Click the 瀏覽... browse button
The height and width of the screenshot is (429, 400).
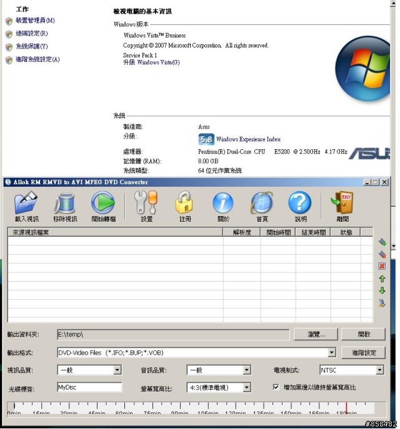pos(316,334)
